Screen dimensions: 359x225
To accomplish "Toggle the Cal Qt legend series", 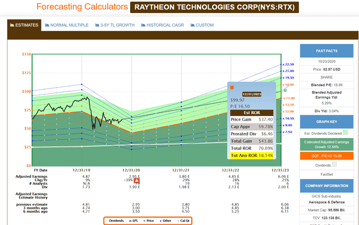I will click(x=183, y=221).
